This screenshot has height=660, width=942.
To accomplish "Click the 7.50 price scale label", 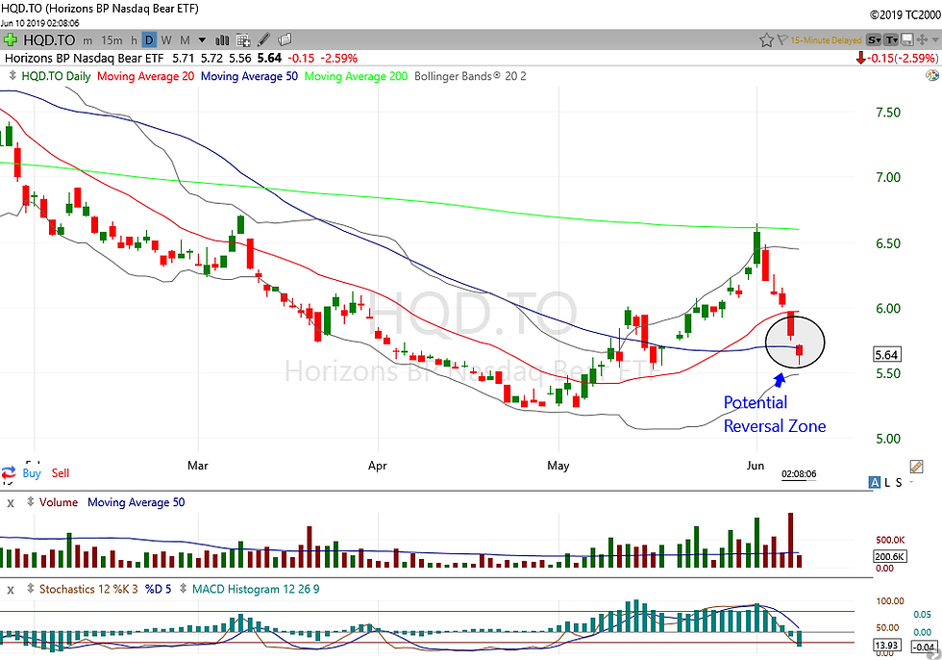I will coord(888,113).
